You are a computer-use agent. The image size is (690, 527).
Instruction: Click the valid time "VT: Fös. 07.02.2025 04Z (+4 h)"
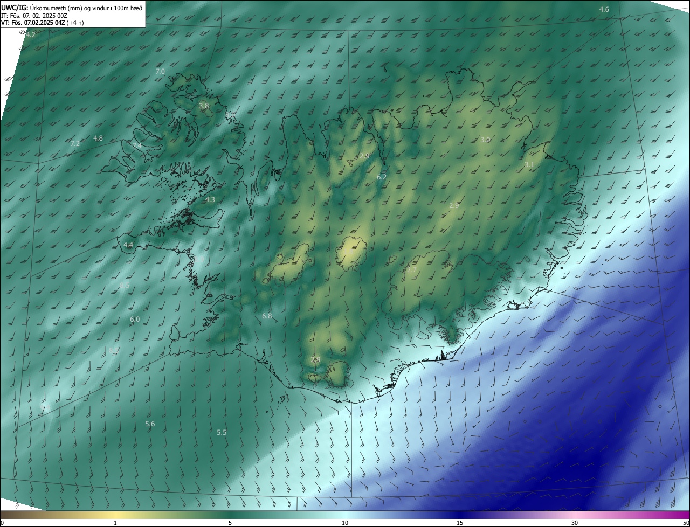pyautogui.click(x=43, y=23)
